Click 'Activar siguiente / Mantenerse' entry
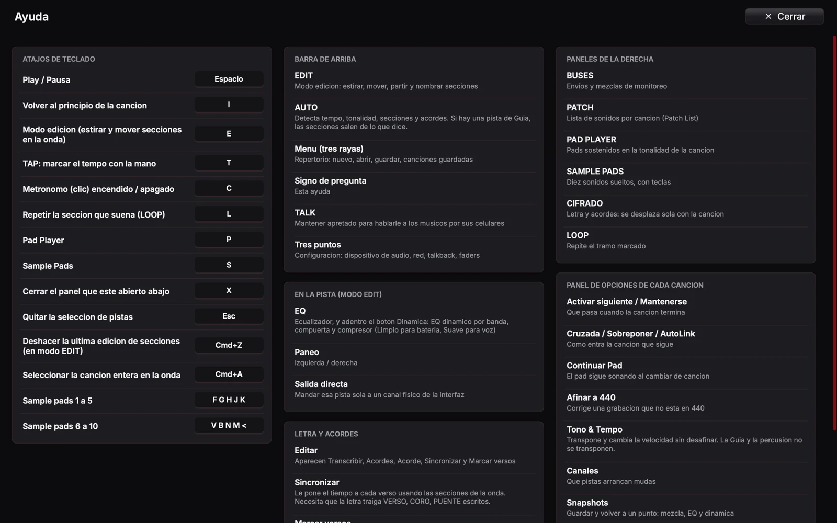 686,306
